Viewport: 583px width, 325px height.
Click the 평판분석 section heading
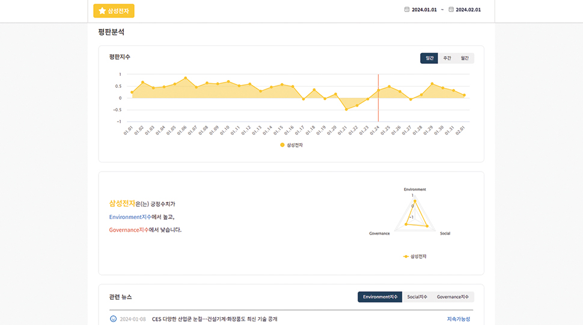tap(111, 32)
